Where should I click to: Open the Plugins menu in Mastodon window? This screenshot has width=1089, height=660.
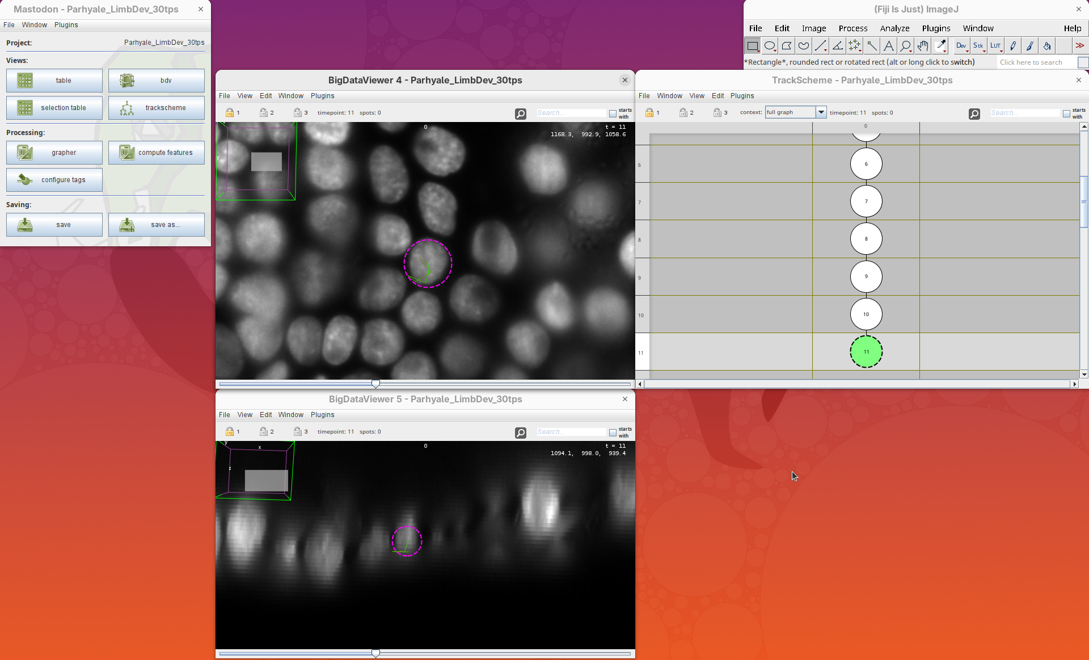(x=66, y=25)
